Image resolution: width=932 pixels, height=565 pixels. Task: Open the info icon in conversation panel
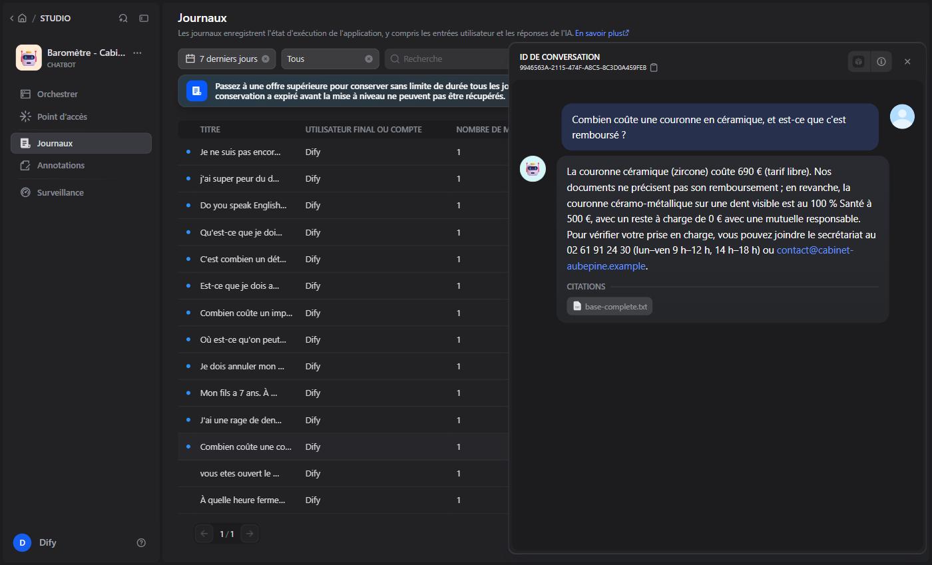(881, 61)
